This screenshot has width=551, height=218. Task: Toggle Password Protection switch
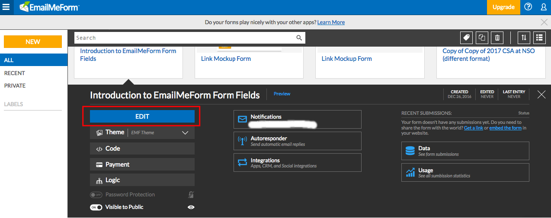click(x=96, y=195)
